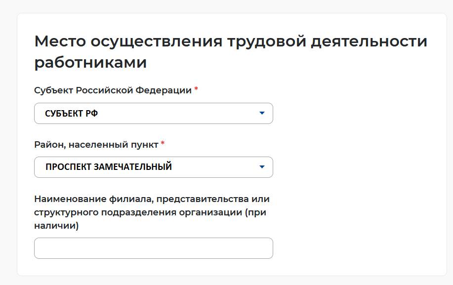Click the Район, населенный пункт label

96,144
